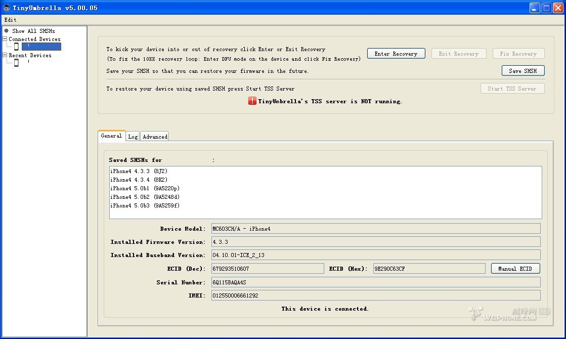566x339 pixels.
Task: Click the Save SHSH button
Action: point(523,71)
